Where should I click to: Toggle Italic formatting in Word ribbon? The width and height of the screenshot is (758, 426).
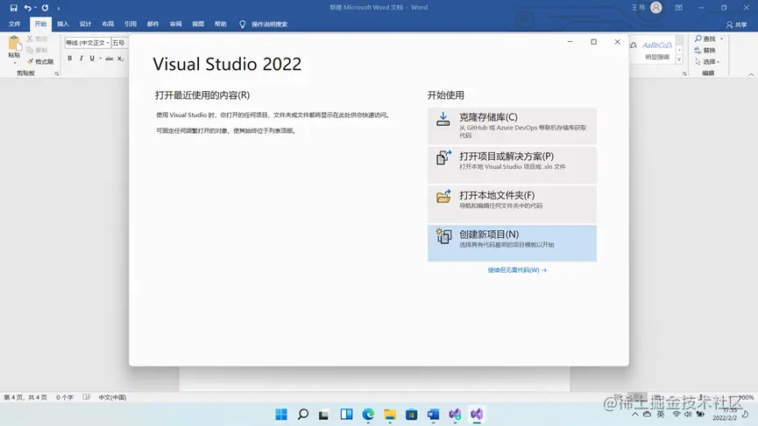coord(81,58)
